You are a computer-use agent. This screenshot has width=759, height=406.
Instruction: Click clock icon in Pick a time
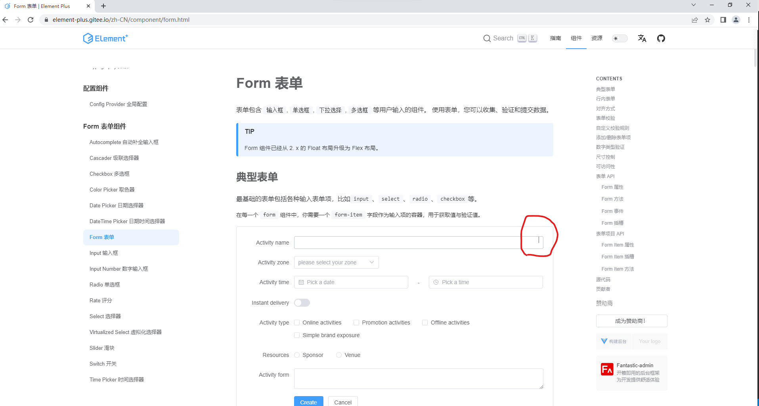pyautogui.click(x=436, y=282)
